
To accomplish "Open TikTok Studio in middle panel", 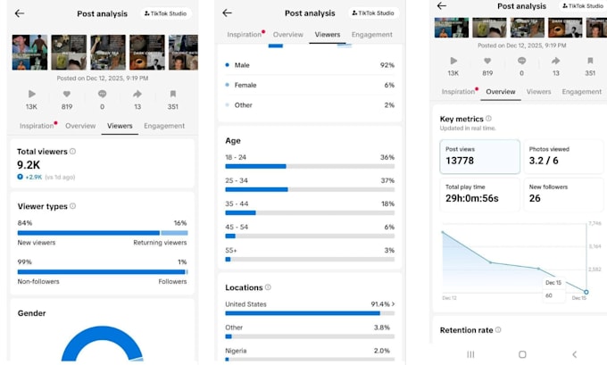I will coord(373,12).
